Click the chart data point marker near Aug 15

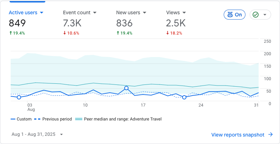click(x=126, y=88)
